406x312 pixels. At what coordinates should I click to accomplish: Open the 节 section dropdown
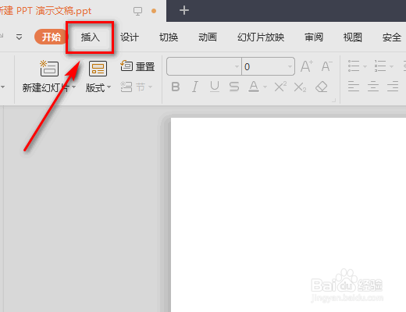click(x=137, y=87)
